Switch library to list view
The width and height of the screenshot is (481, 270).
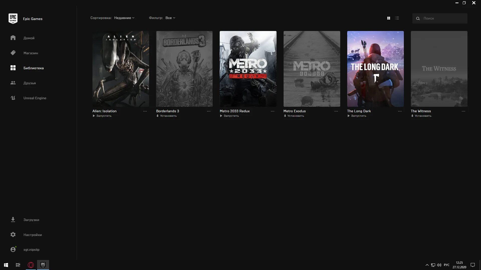(x=397, y=18)
